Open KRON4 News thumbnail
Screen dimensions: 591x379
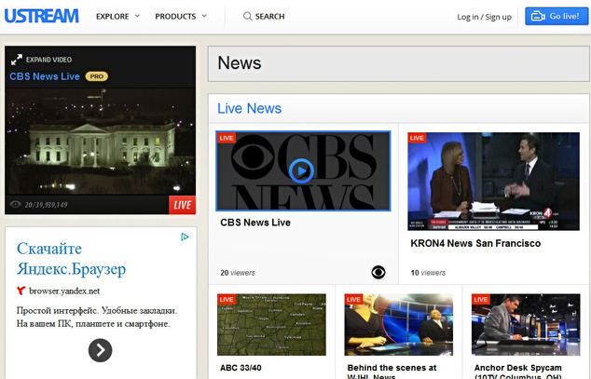coord(493,181)
